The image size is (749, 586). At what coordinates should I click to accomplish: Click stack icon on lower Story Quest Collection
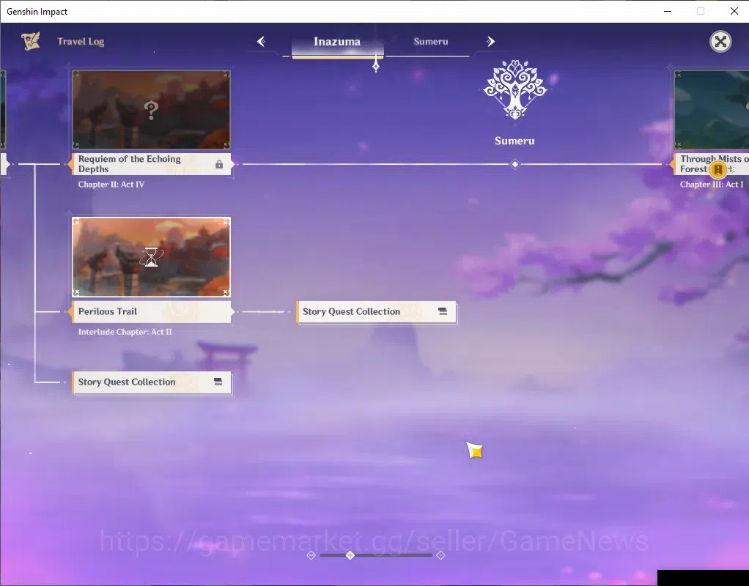pyautogui.click(x=218, y=382)
